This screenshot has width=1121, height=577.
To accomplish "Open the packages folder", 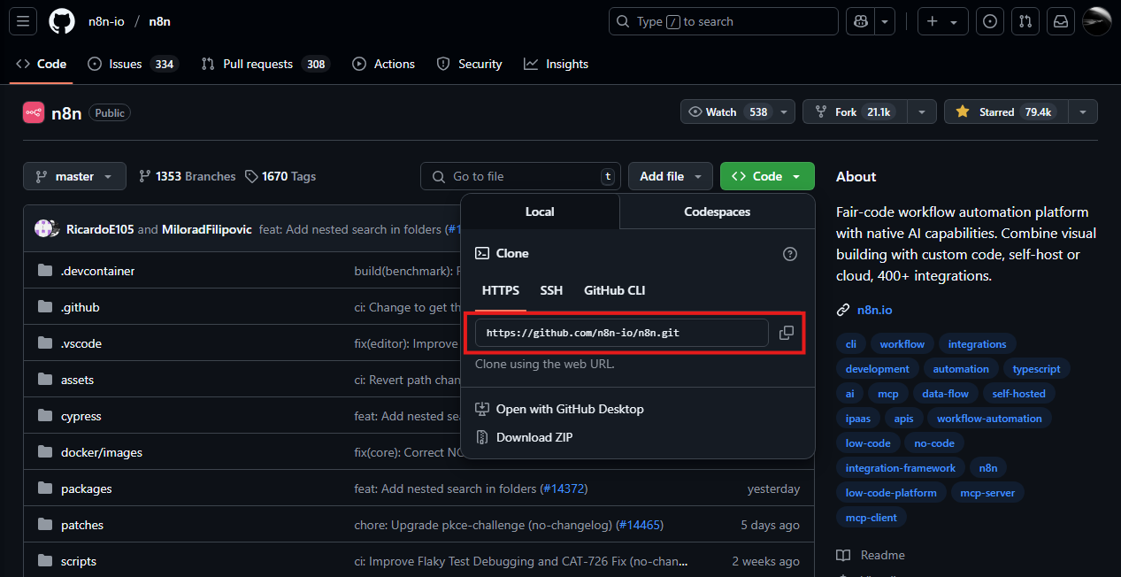I will [87, 489].
